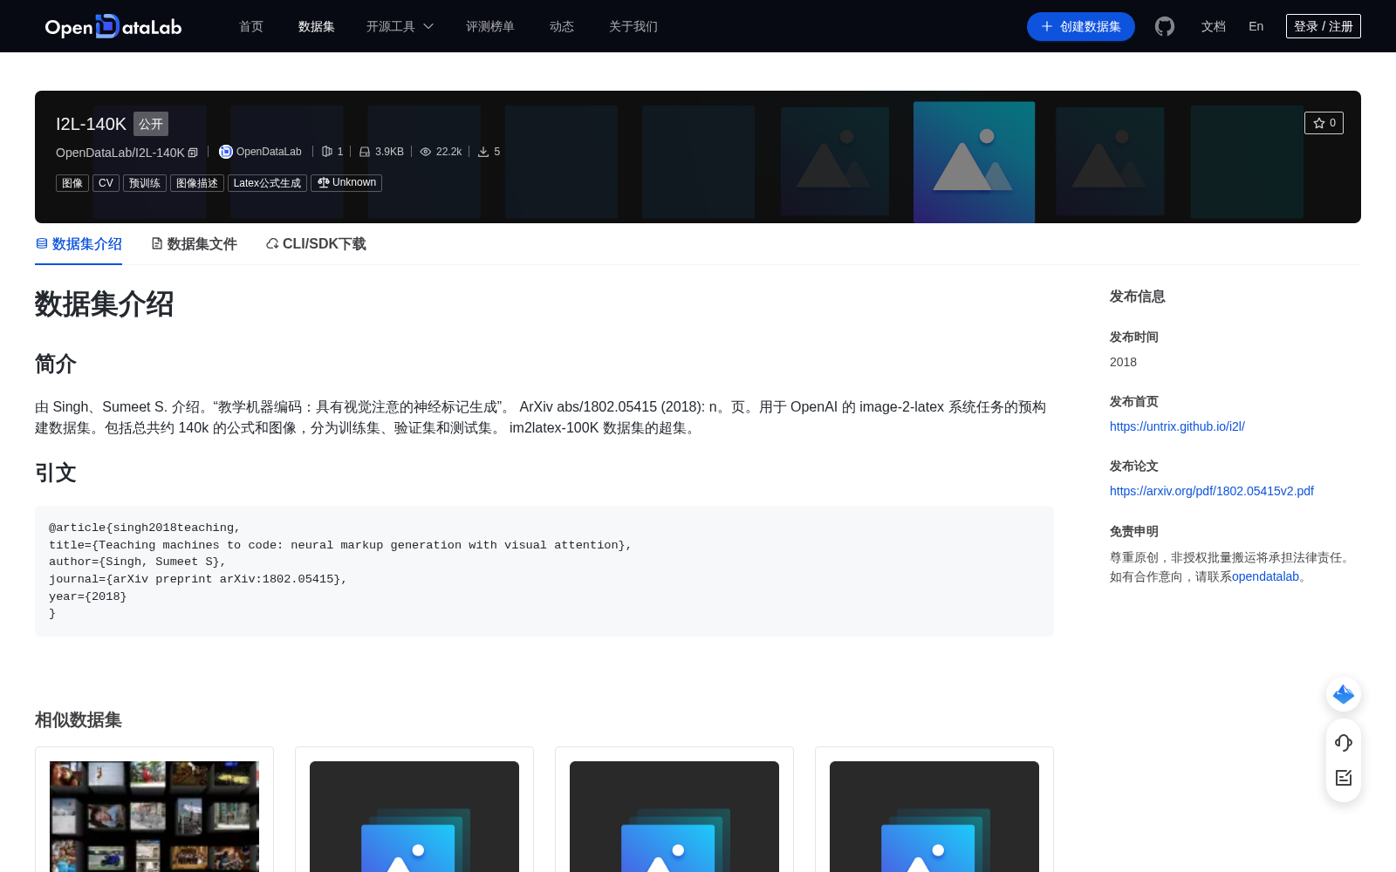Image resolution: width=1396 pixels, height=872 pixels.
Task: Open the second similar dataset card
Action: [x=414, y=811]
